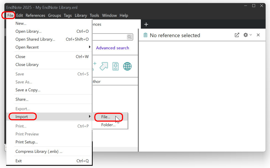Add a new tab with plus icon
Viewport: 270px width, 168px height.
[x=146, y=24]
